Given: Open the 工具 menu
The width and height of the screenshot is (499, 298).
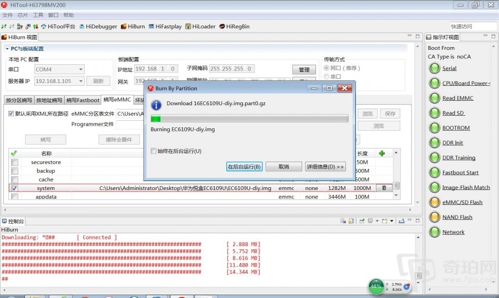Looking at the screenshot, I should [38, 15].
